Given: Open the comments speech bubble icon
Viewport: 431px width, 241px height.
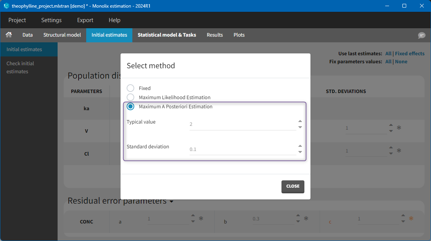Looking at the screenshot, I should tap(421, 35).
